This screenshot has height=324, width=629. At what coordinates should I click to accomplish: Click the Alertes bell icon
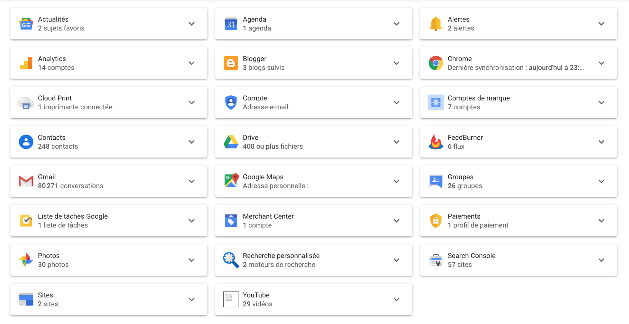click(x=436, y=24)
